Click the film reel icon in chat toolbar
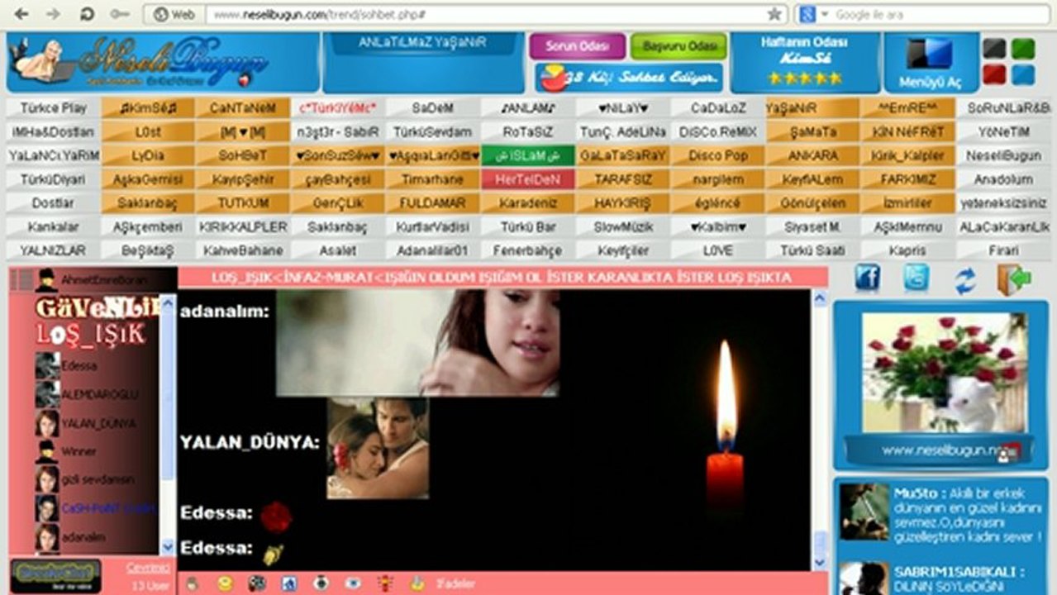The image size is (1057, 595). 258,583
